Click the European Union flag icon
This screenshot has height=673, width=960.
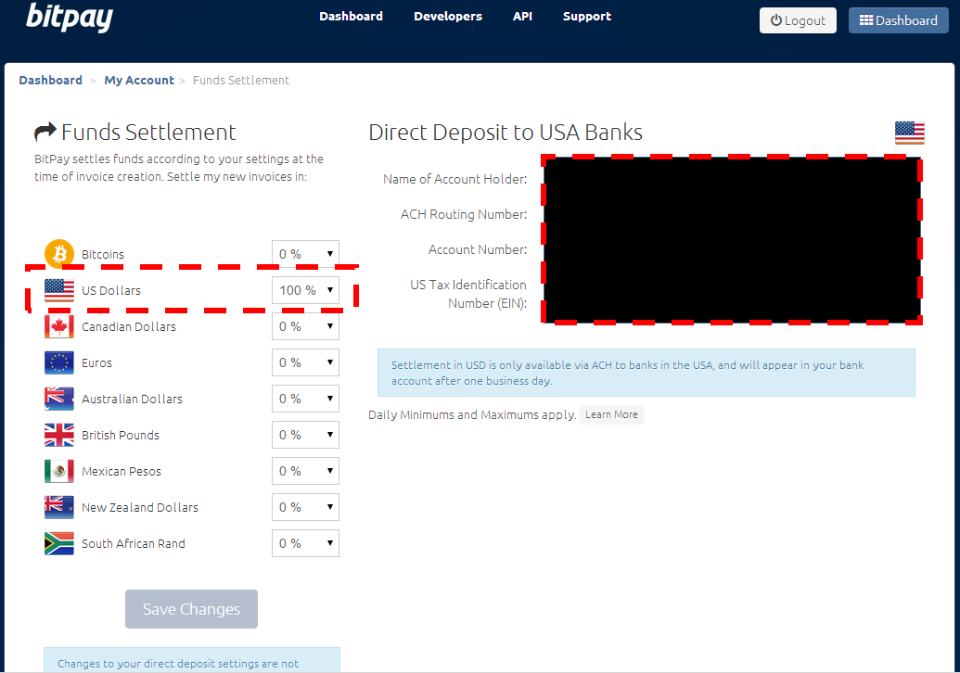(59, 362)
